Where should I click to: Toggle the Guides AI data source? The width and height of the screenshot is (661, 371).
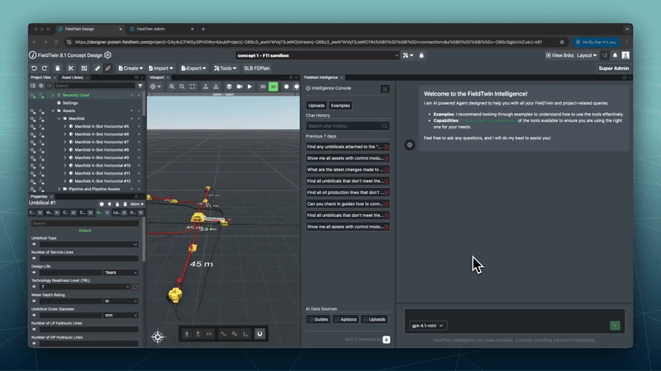point(318,319)
